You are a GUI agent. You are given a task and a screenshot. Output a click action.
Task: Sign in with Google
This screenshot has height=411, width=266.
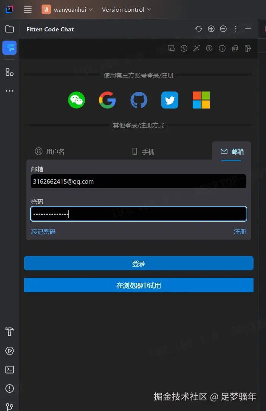[x=107, y=100]
